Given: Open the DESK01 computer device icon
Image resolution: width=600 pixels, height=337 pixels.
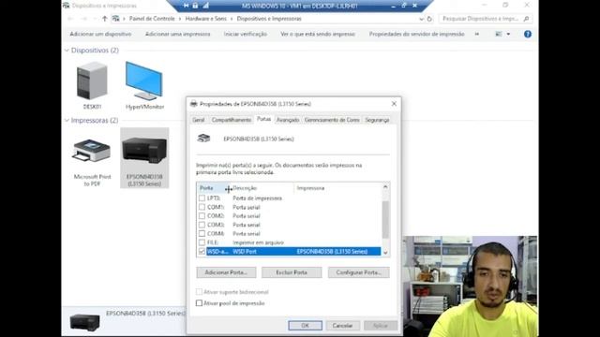Looking at the screenshot, I should [x=92, y=81].
